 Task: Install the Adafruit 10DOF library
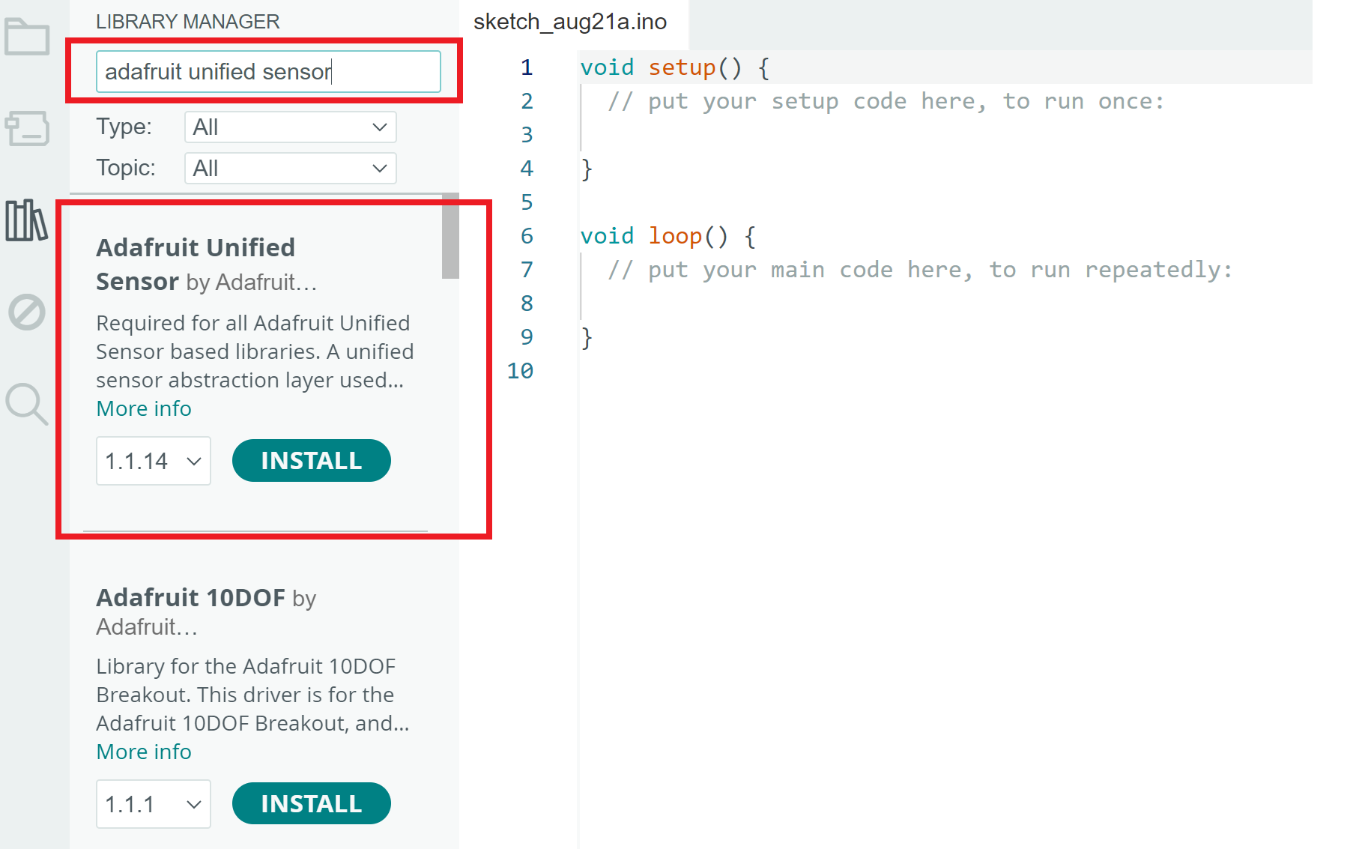[312, 804]
